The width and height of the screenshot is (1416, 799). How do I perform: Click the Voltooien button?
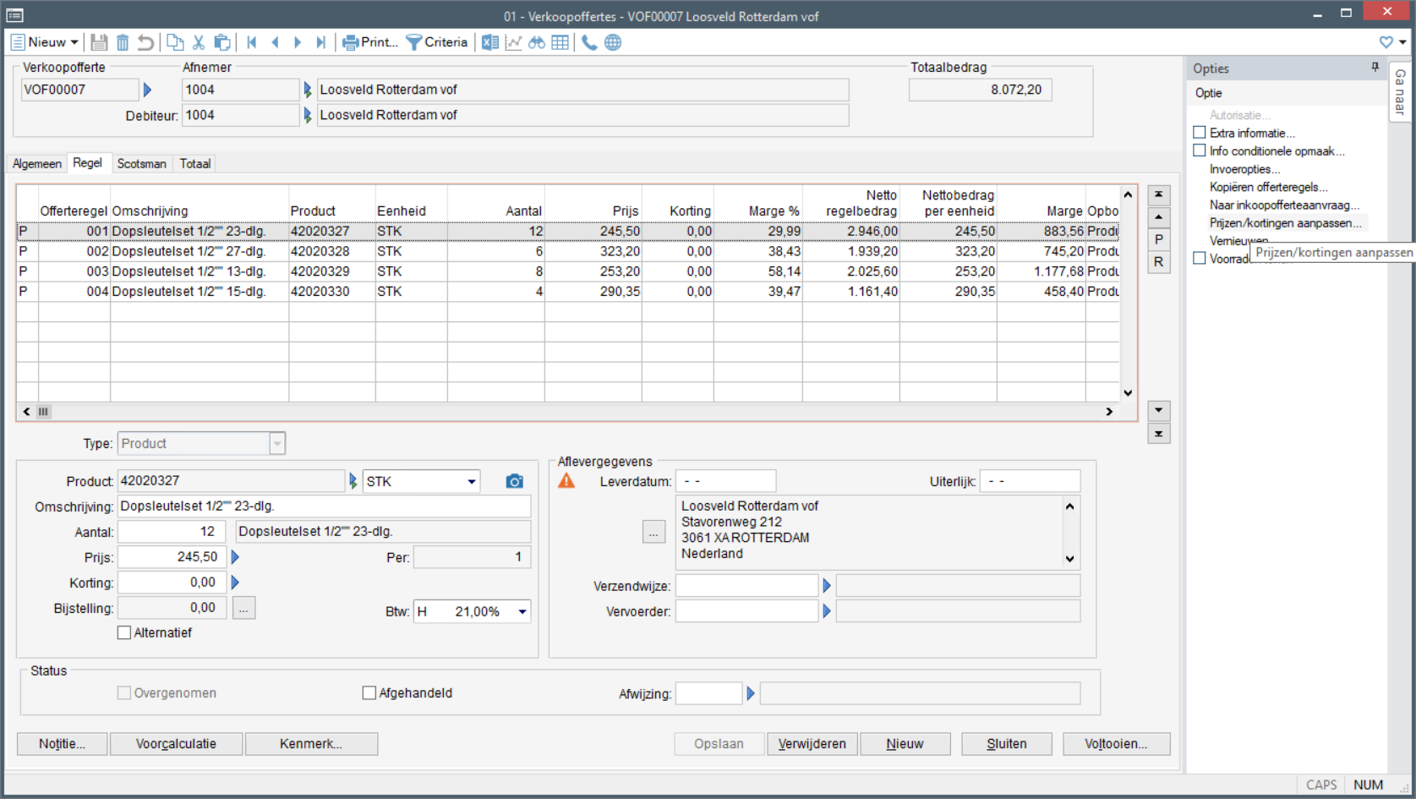1116,744
